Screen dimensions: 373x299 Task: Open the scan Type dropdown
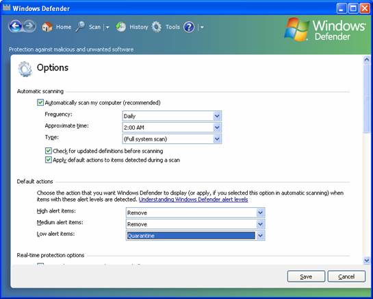pos(172,139)
